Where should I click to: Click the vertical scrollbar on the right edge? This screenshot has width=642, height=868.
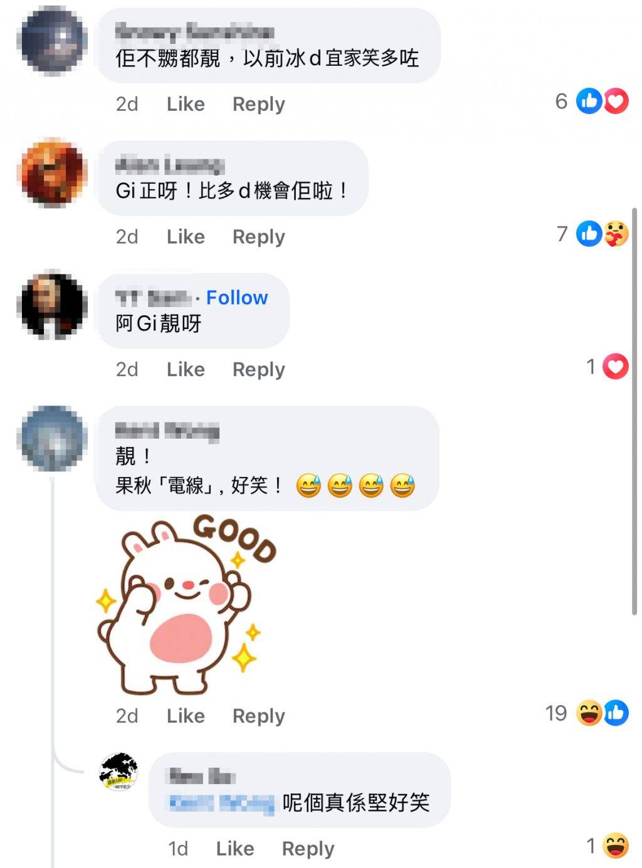pyautogui.click(x=634, y=410)
